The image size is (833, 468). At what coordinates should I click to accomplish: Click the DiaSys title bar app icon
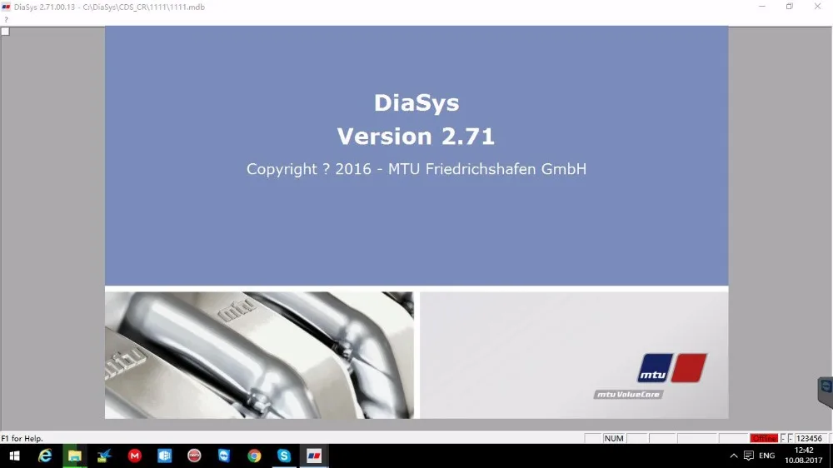[x=7, y=7]
